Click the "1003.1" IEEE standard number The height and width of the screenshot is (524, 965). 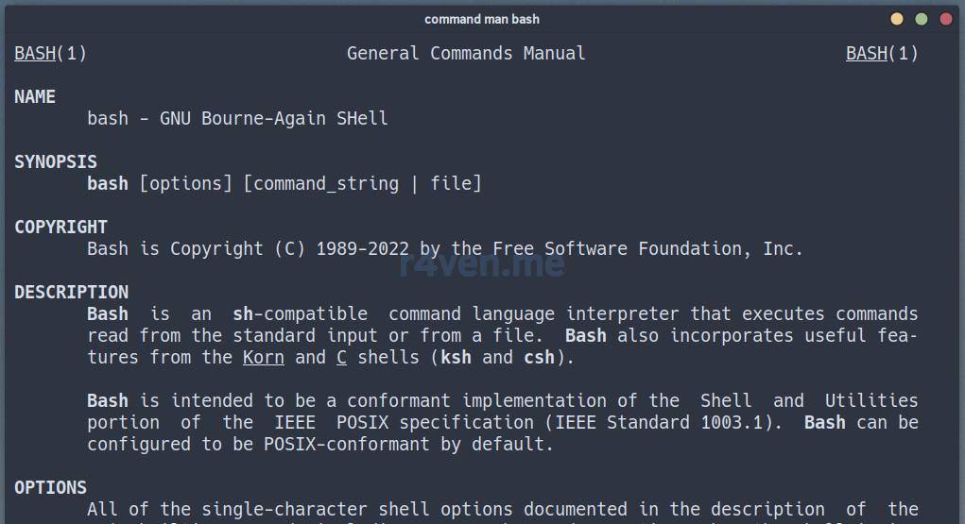tap(732, 423)
